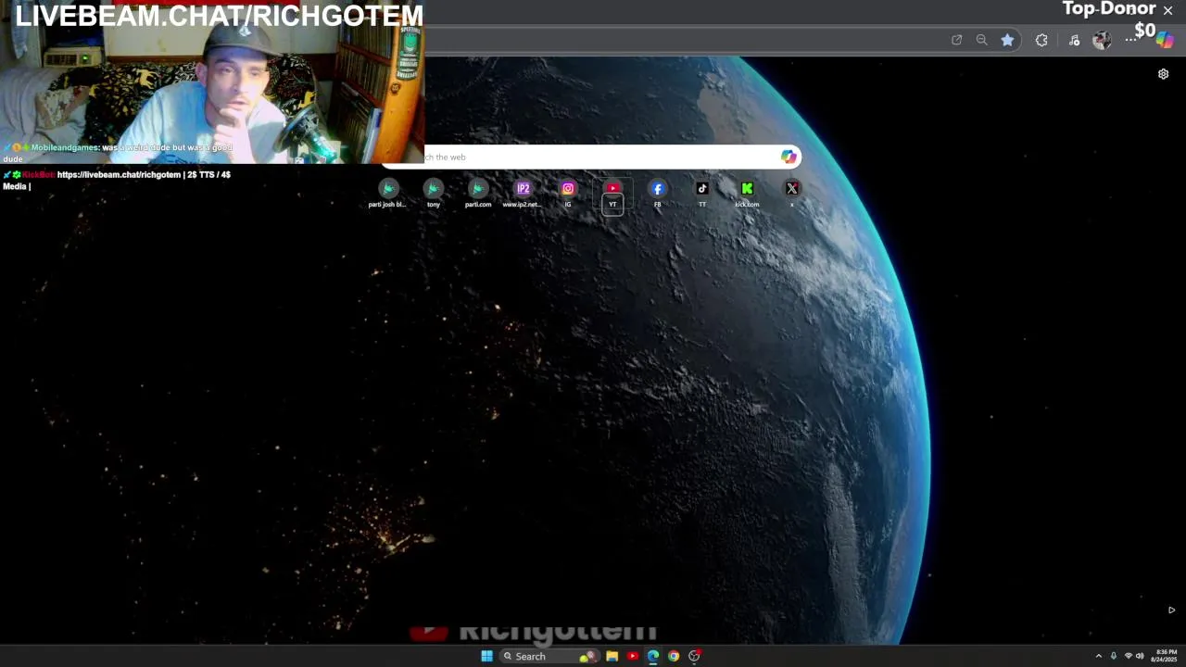Open the kick.com quick link

tap(747, 194)
